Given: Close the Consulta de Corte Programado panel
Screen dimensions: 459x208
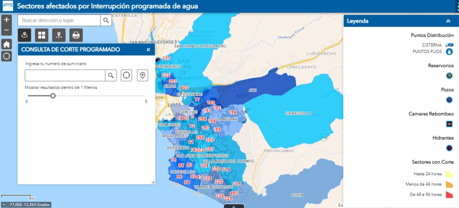Looking at the screenshot, I should pyautogui.click(x=148, y=50).
